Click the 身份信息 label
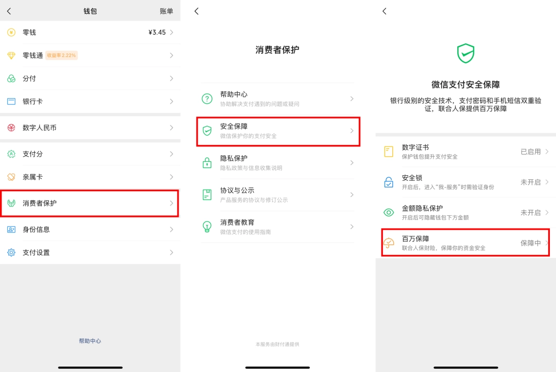The width and height of the screenshot is (556, 372). click(36, 229)
